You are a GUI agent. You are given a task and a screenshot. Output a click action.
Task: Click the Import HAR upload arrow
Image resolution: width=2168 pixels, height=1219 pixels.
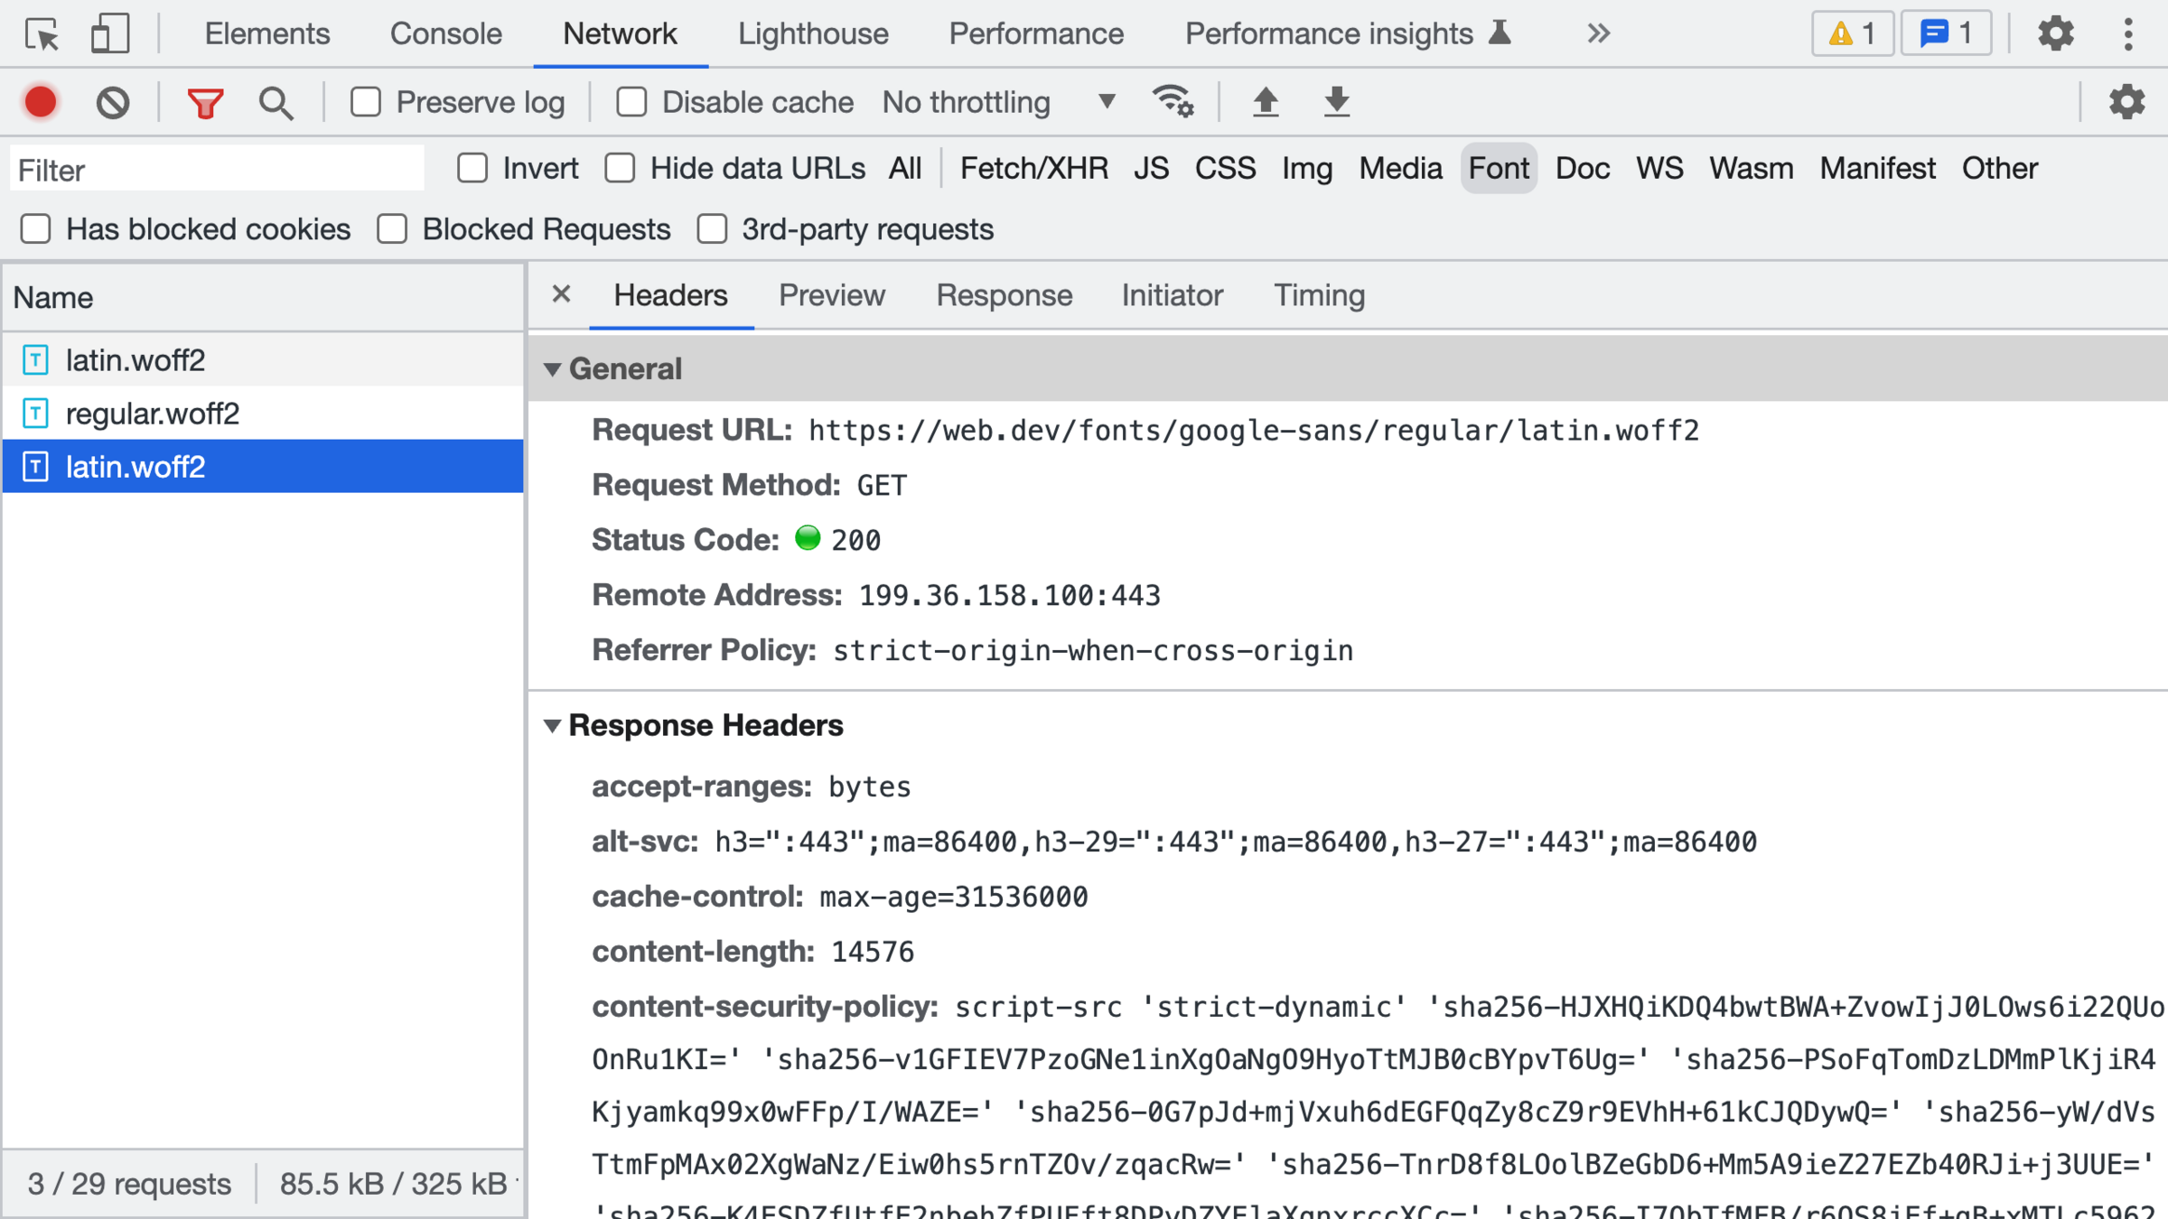click(x=1266, y=102)
